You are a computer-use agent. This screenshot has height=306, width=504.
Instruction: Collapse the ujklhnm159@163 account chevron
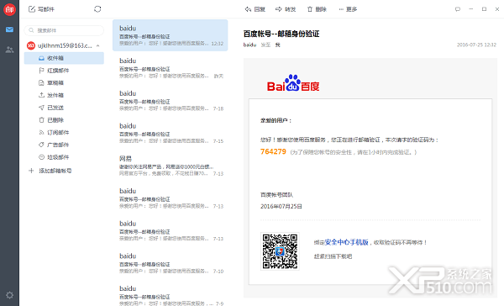pos(97,45)
